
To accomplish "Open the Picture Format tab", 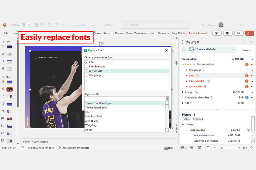I will coord(198,33).
